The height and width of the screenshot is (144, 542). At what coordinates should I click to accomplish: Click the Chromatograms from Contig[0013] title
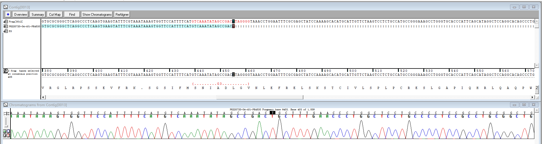(38, 105)
